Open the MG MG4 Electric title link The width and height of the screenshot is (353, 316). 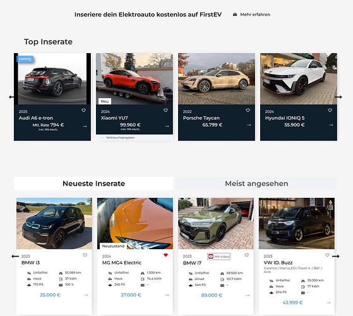point(122,263)
